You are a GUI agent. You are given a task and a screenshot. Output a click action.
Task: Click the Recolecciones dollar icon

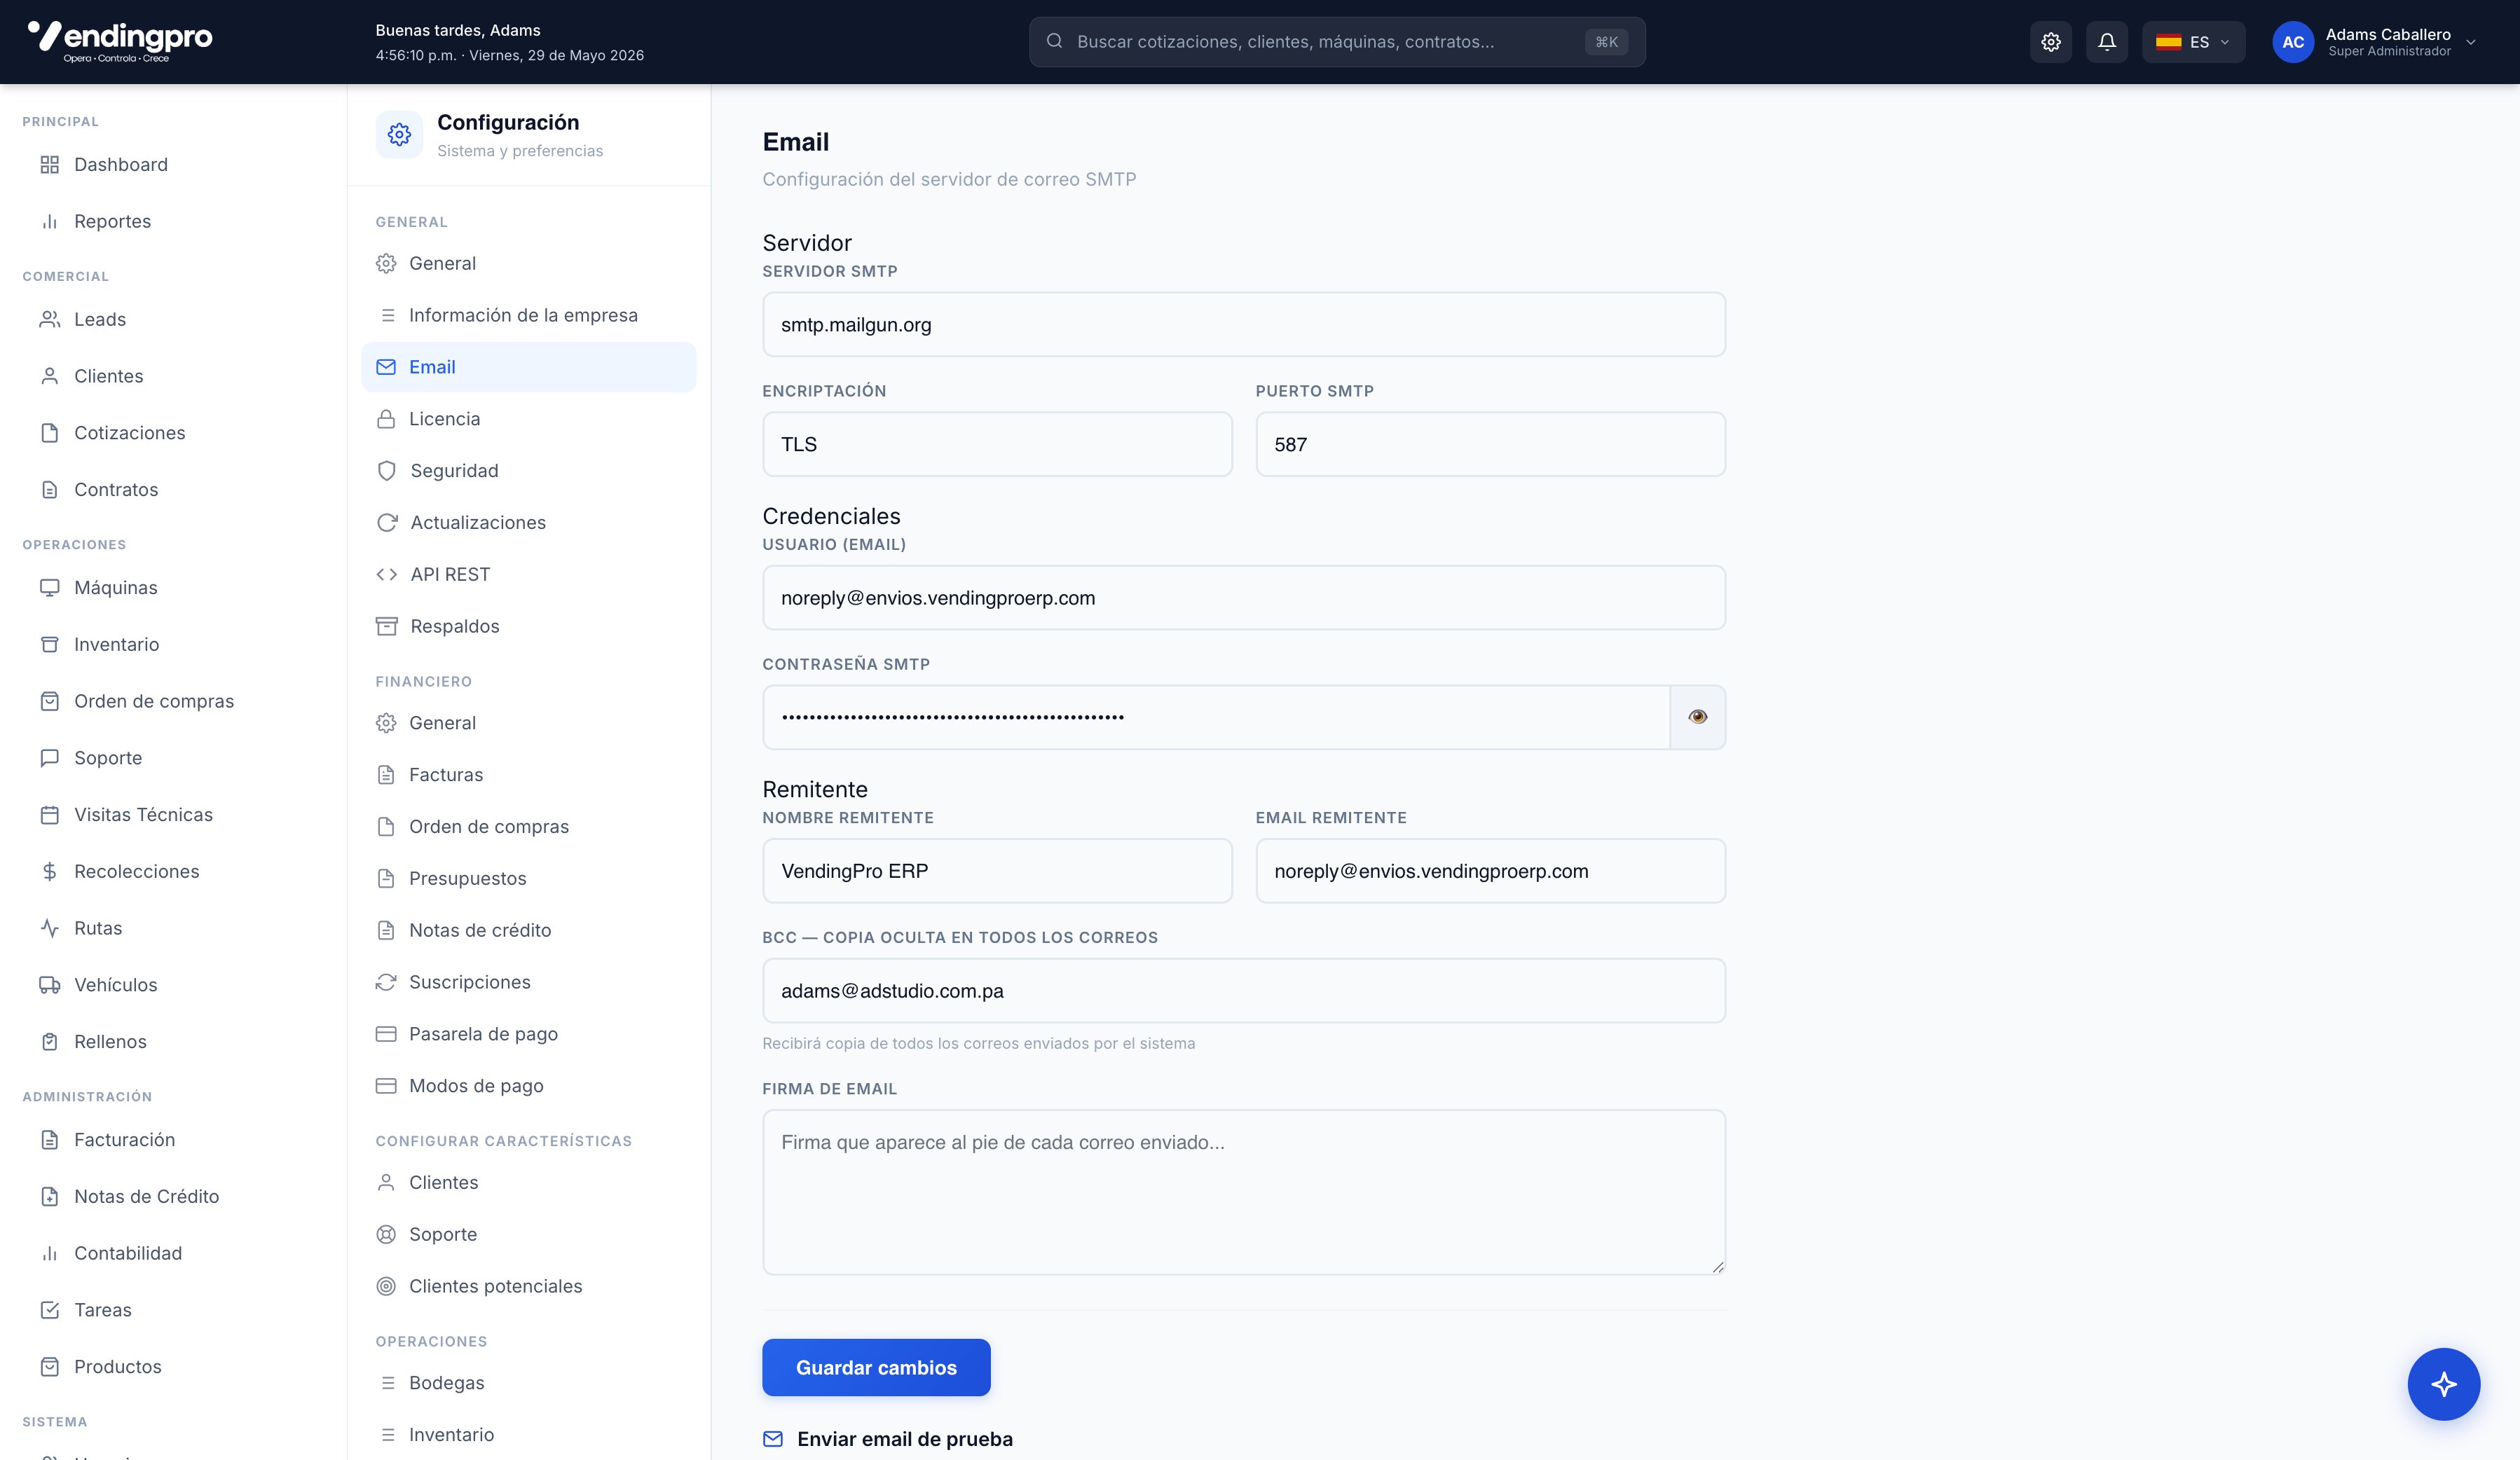tap(49, 872)
